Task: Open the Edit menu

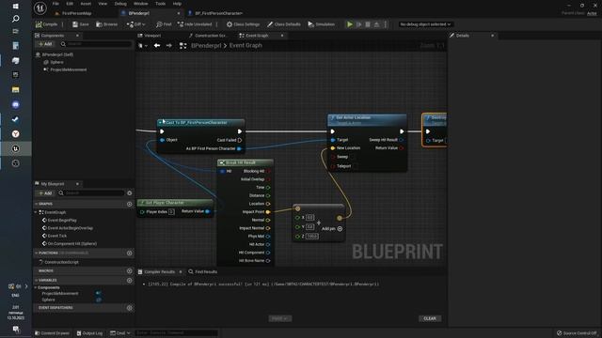Action: tap(70, 4)
